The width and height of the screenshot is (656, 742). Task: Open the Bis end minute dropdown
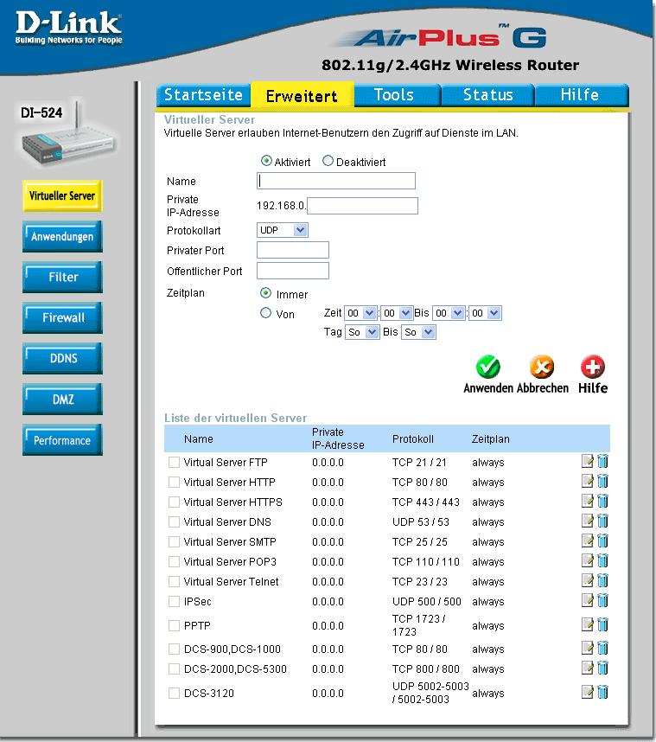[485, 313]
